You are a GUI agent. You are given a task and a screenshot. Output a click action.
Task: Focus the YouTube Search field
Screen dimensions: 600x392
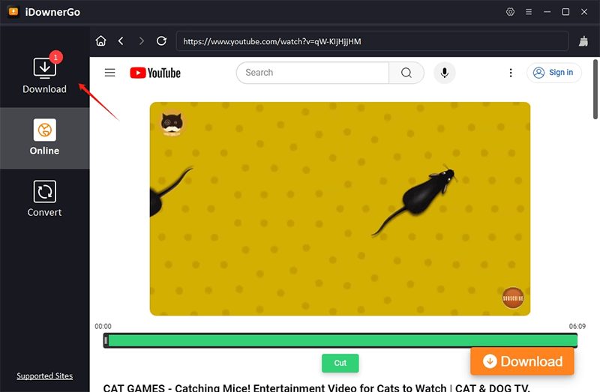313,73
